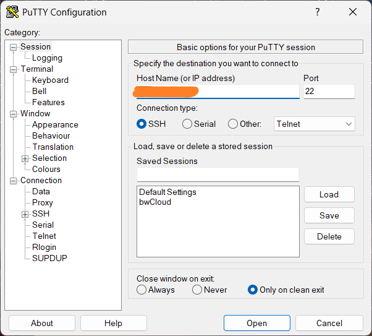372x336 pixels.
Task: Collapse the Session tree node
Action: [13, 47]
